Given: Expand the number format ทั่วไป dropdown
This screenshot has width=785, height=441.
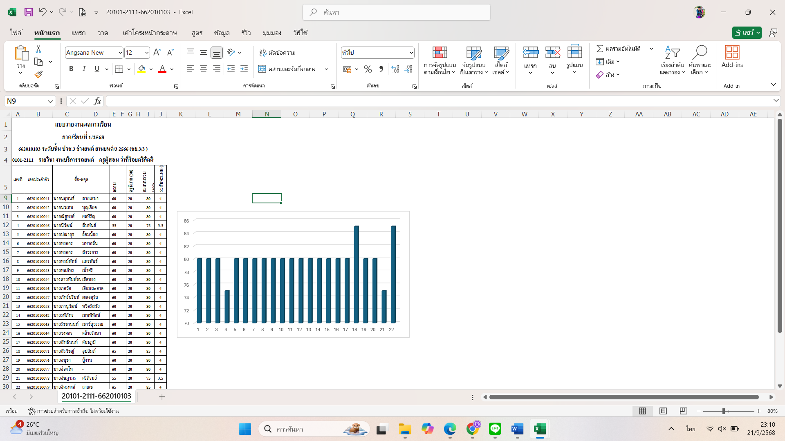Looking at the screenshot, I should tap(411, 53).
